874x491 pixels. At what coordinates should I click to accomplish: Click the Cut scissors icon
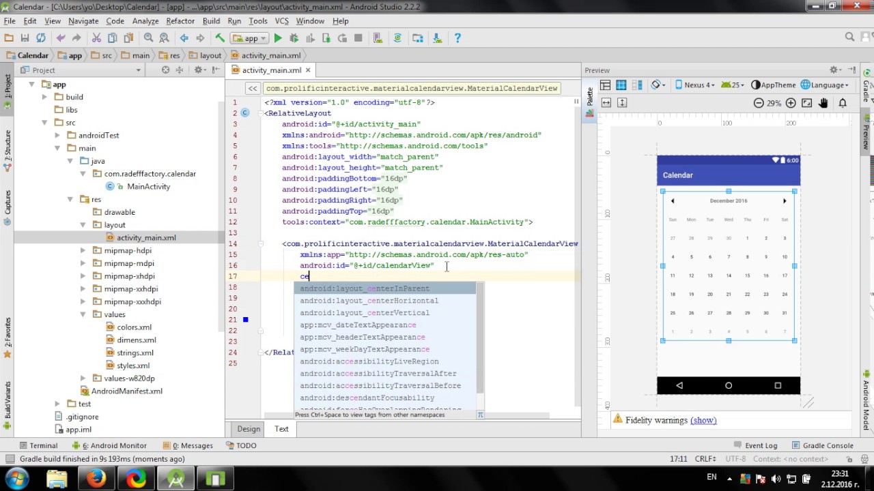coord(96,38)
